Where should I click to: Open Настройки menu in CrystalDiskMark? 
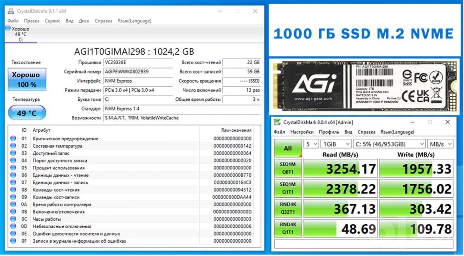(302, 132)
